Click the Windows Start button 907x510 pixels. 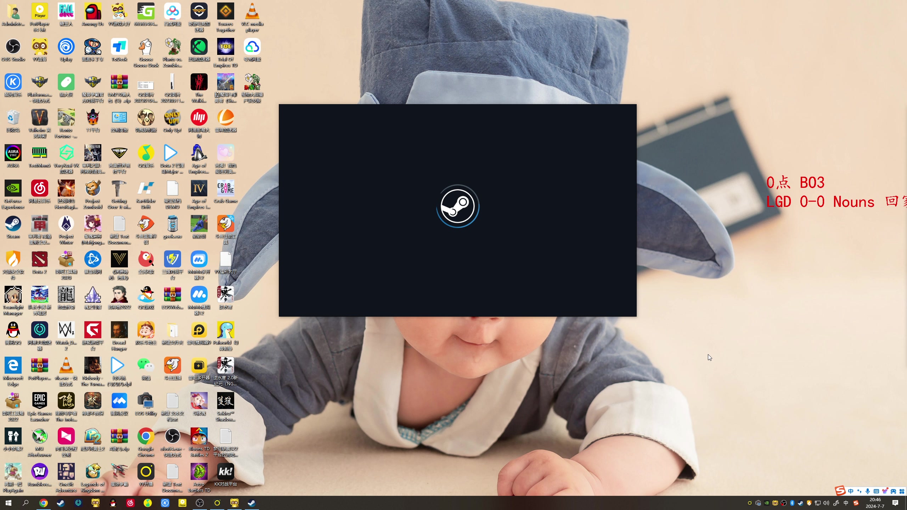coord(9,503)
